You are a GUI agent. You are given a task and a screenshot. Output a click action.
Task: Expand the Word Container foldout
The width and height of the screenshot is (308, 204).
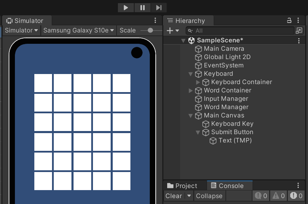pyautogui.click(x=190, y=90)
